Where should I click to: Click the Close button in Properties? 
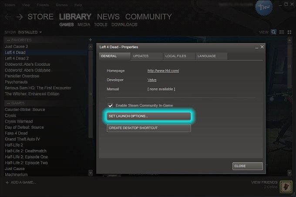click(248, 166)
